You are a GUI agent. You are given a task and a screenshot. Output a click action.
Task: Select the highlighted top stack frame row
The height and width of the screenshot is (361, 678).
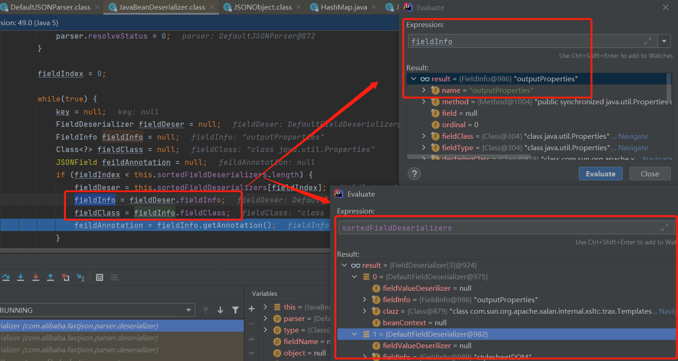[122, 326]
